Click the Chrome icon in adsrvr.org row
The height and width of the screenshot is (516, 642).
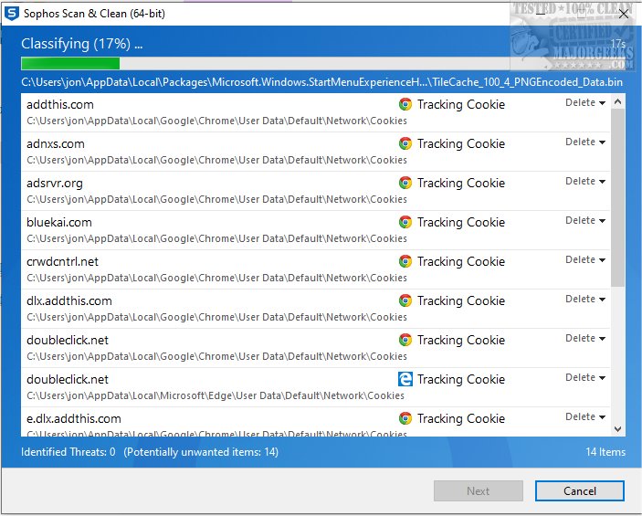[x=405, y=183]
